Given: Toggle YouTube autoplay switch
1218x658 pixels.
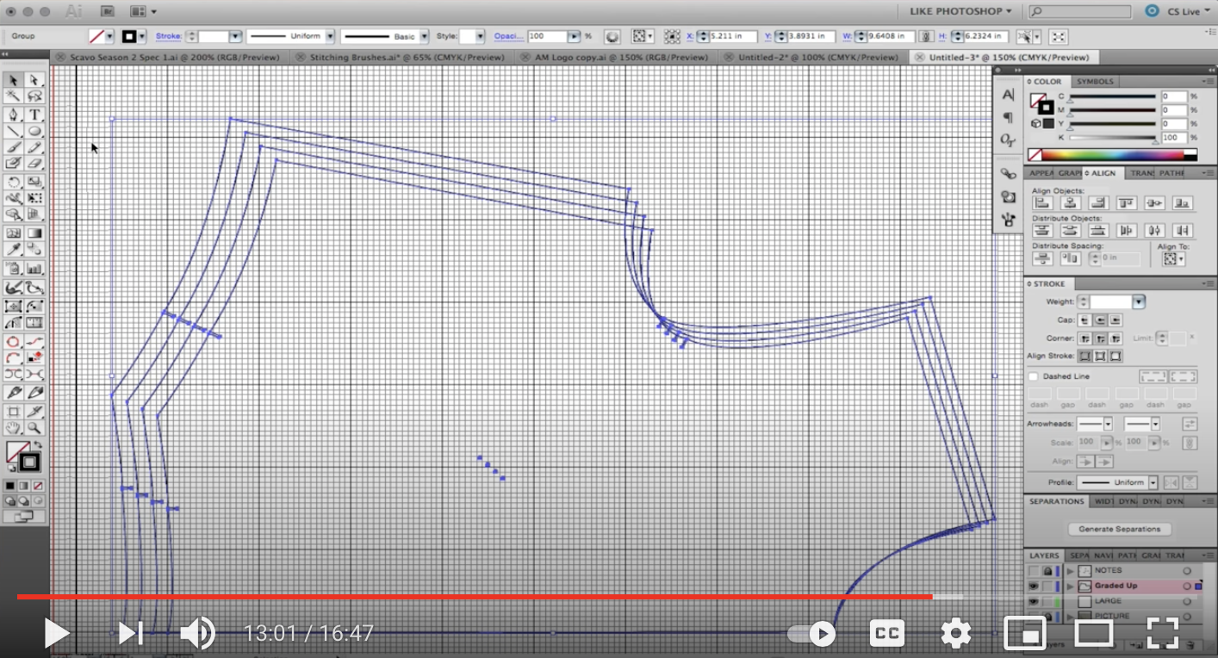Looking at the screenshot, I should tap(812, 635).
